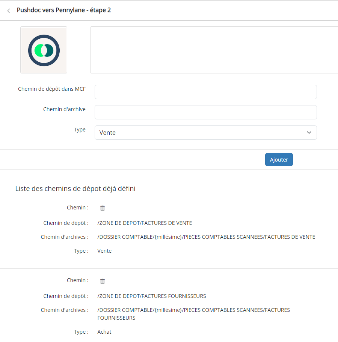Click the Pennylane logo image
Screen dimensions: 338x342
[x=44, y=50]
